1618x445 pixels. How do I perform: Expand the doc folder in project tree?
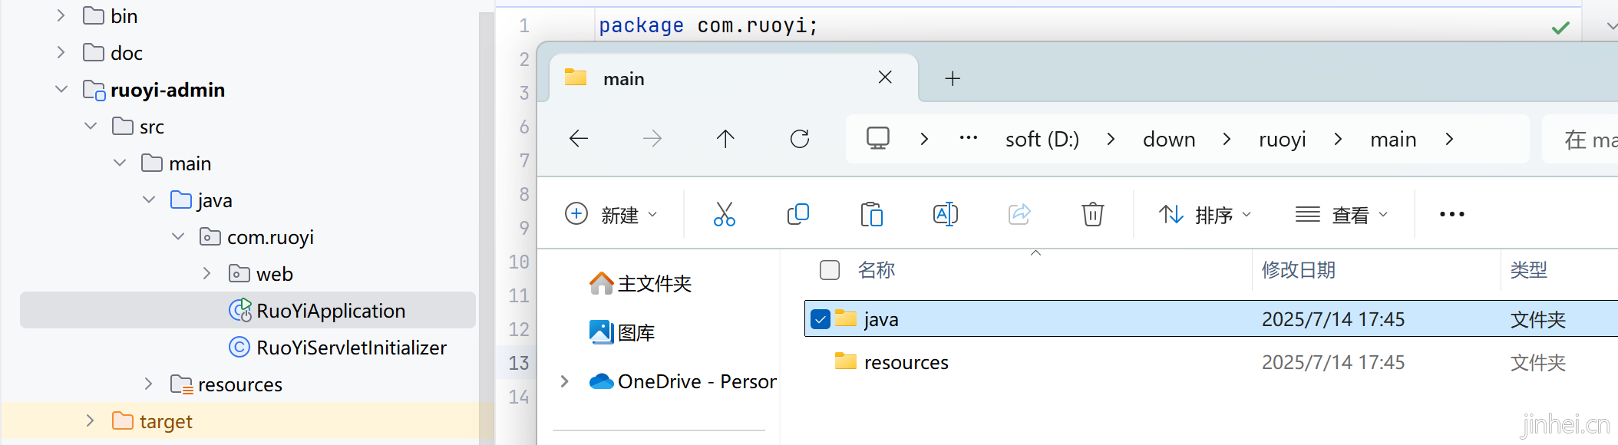click(x=61, y=53)
